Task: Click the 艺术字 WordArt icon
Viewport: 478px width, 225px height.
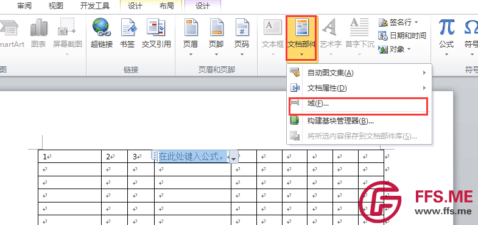Action: tap(329, 27)
